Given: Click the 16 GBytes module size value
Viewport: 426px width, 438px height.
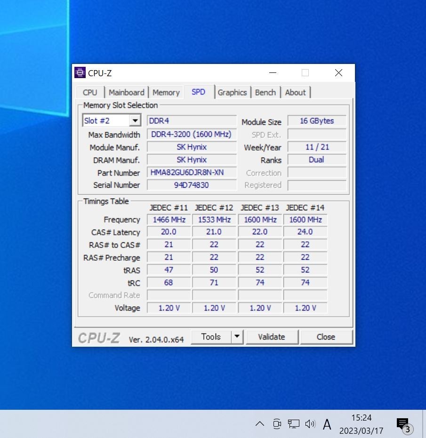Looking at the screenshot, I should [317, 120].
